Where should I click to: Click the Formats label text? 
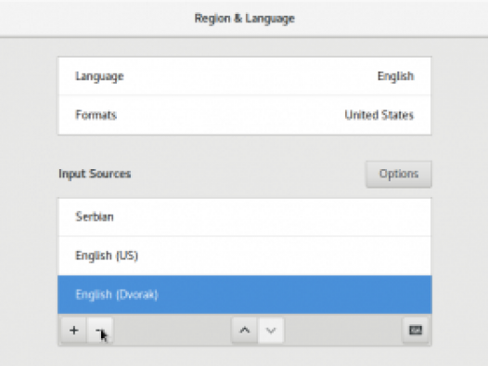coord(96,115)
